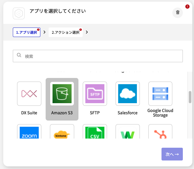Click the アプリを選択してください heading
The height and width of the screenshot is (169, 194).
(57, 11)
